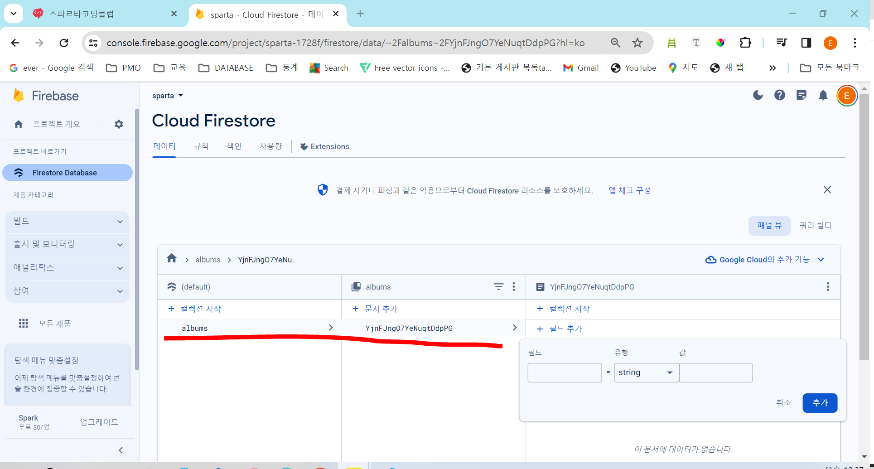The image size is (874, 469).
Task: Expand the 애널리틱스 category
Action: 68,268
